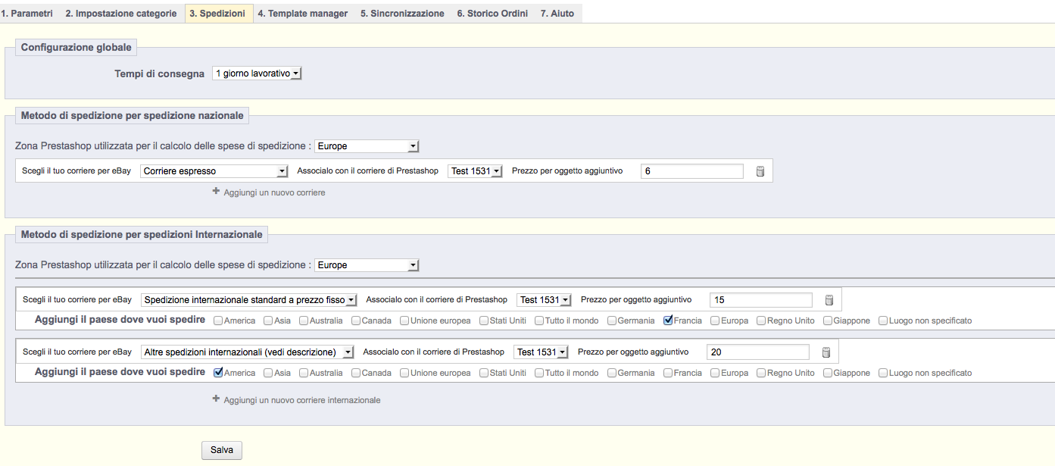Open the Corriere espresso eBay carrier dropdown

(214, 171)
